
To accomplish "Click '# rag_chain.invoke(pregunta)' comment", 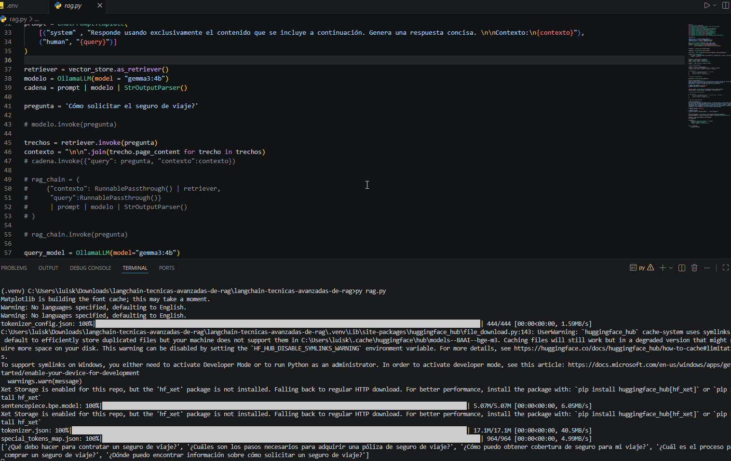I will 76,235.
